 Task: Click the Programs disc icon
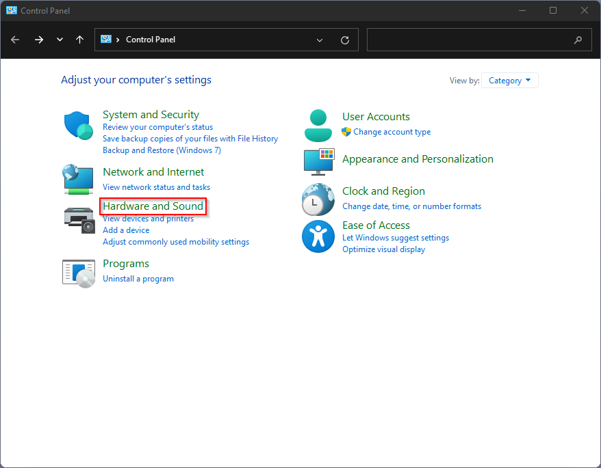pyautogui.click(x=79, y=273)
